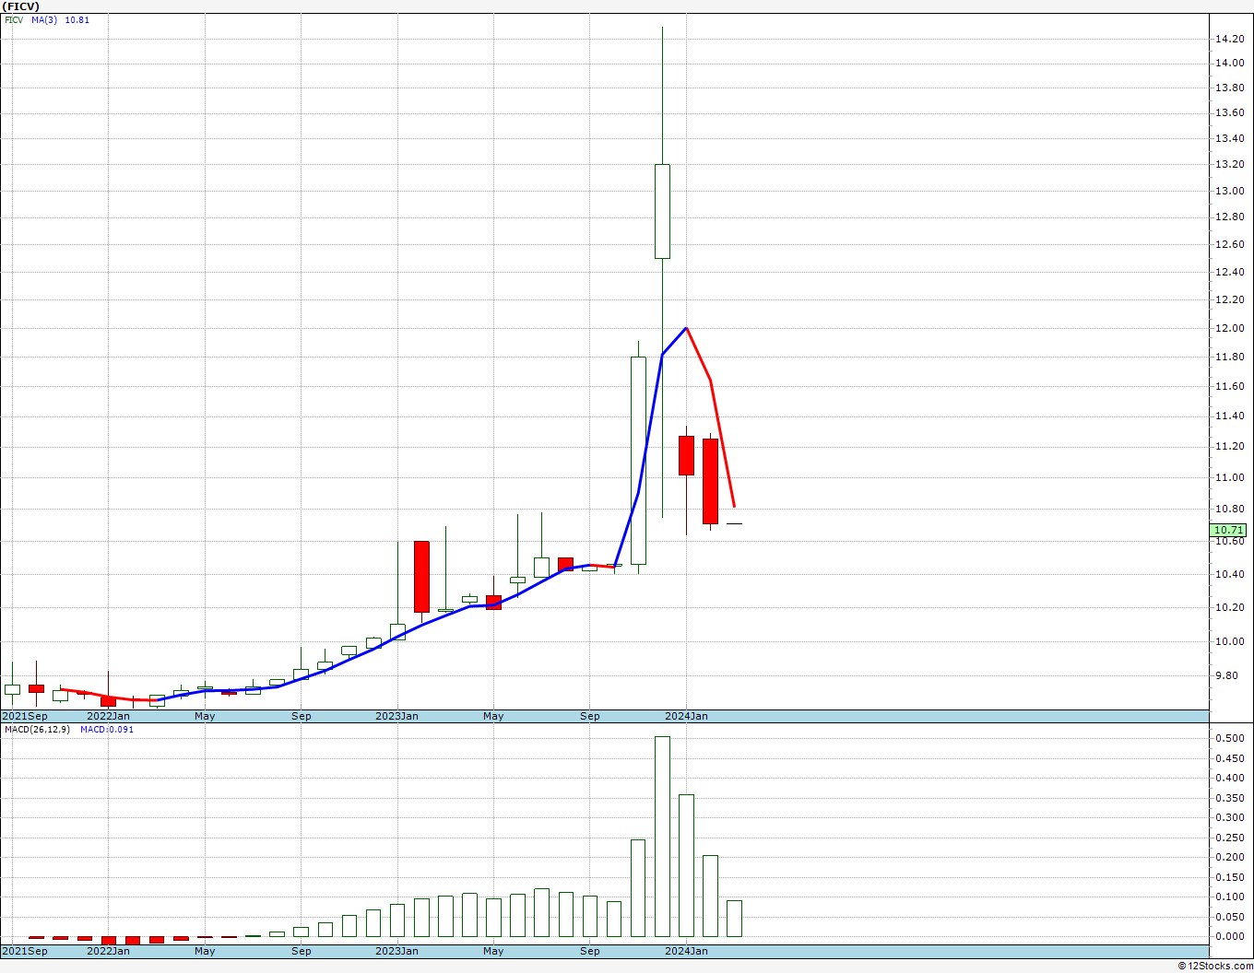Select the 0.350 MACD axis label
The width and height of the screenshot is (1254, 973).
pyautogui.click(x=1229, y=799)
